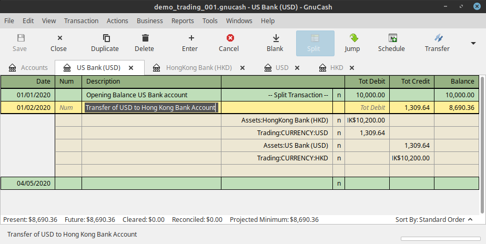
Task: Toggle reconcile flag on HongKong Bank split
Action: [339, 120]
